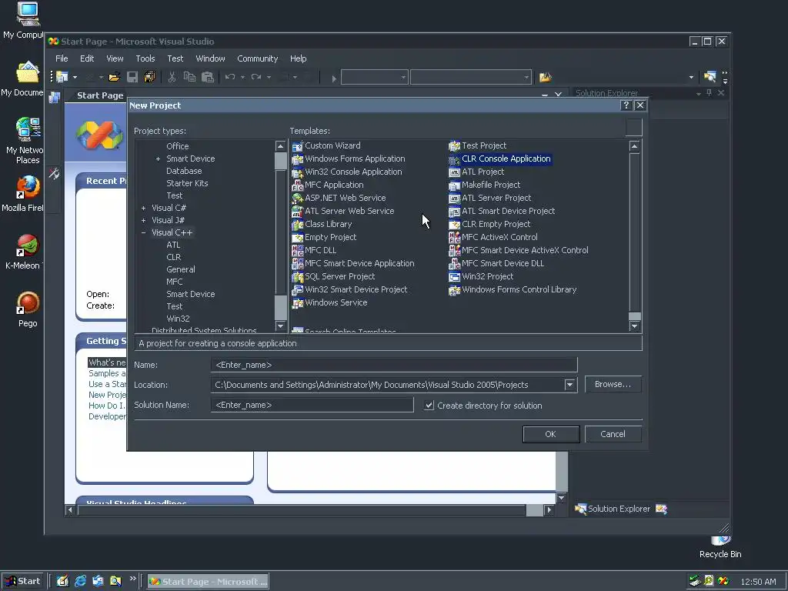Select the General project type

[x=180, y=269]
